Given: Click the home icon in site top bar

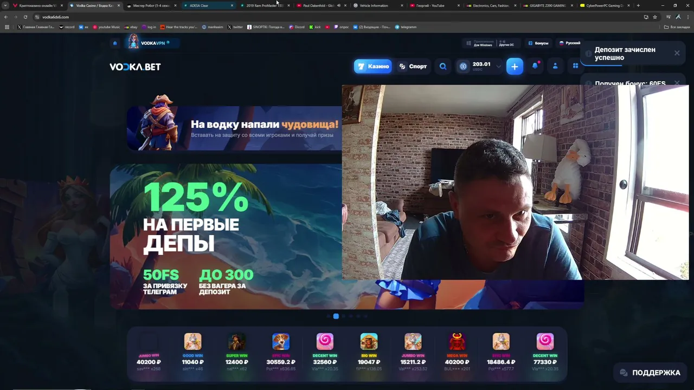Looking at the screenshot, I should click(x=115, y=43).
